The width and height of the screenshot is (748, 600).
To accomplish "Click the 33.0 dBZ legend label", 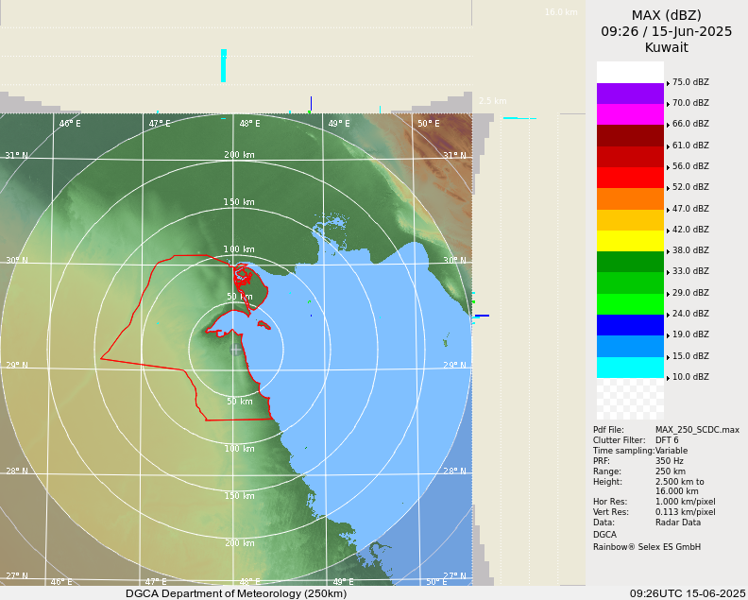I will [690, 271].
